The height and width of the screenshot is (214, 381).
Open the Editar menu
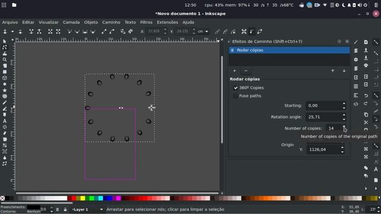pos(28,22)
